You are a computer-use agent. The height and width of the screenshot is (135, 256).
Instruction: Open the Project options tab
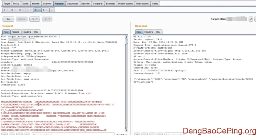coord(125,4)
